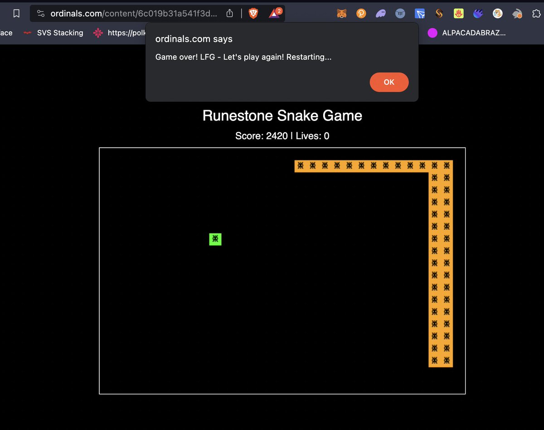Click the dialog message 'Game over! LFG' text
544x430 pixels.
(x=243, y=57)
